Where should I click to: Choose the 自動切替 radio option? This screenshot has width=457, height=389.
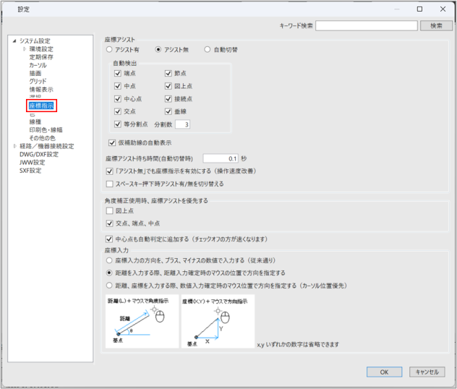pos(208,50)
